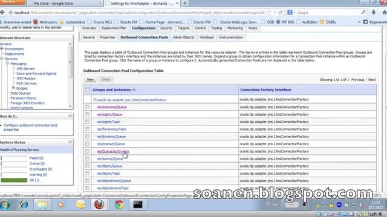Image resolution: width=387 pixels, height=217 pixels.
Task: Click the browser back arrow button
Action: click(2, 13)
